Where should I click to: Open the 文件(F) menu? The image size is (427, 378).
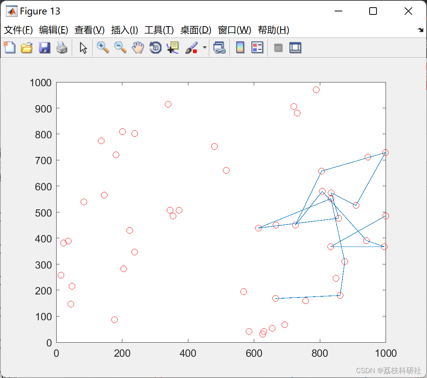tap(18, 30)
